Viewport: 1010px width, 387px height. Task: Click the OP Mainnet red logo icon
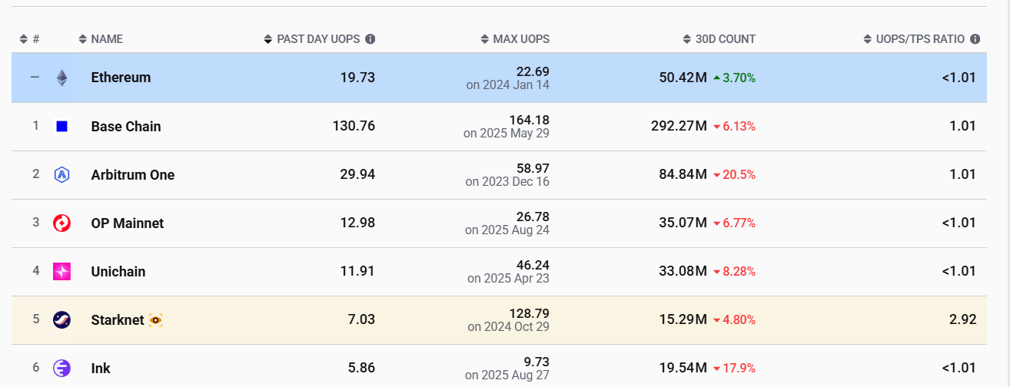click(x=62, y=223)
